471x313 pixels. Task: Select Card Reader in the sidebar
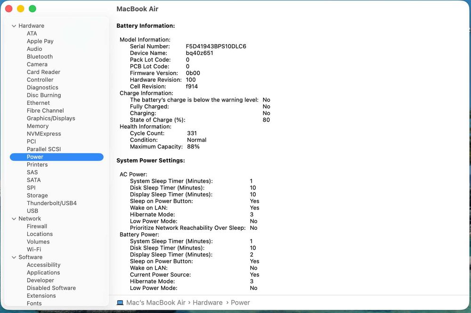pyautogui.click(x=43, y=72)
